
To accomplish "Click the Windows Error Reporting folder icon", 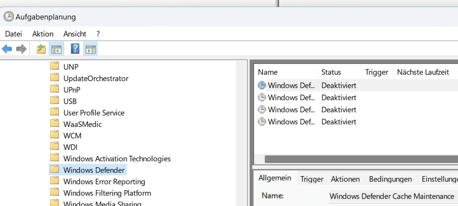I will [54, 181].
